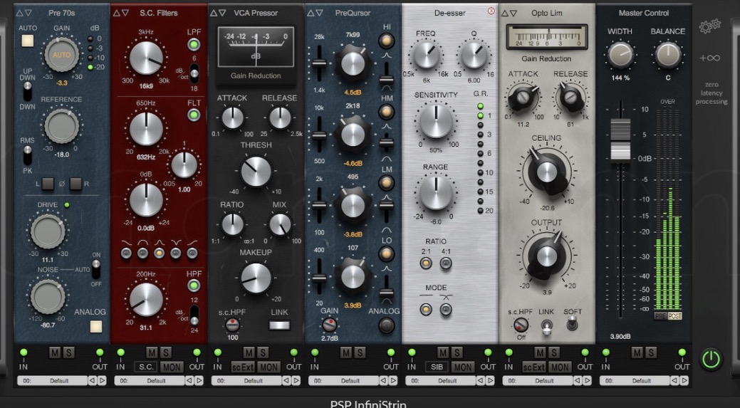Image resolution: width=740 pixels, height=408 pixels.
Task: Flip the SOFT switch in Opto Lim
Action: (572, 324)
